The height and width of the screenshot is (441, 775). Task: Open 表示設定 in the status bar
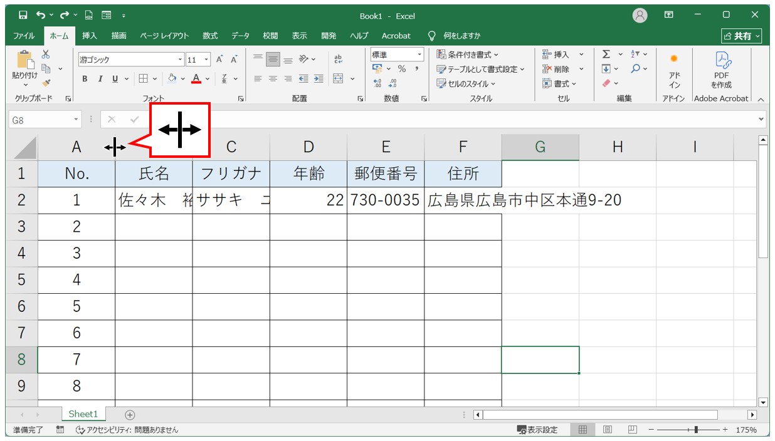coord(537,430)
